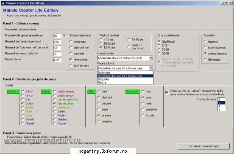Set possessive to 'prietenilor'
Screen dimensions: 234x154
[x=143, y=109]
